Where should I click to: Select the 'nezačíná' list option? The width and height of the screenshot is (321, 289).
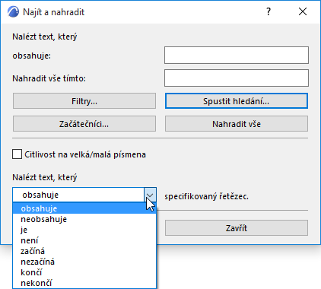[x=84, y=262]
